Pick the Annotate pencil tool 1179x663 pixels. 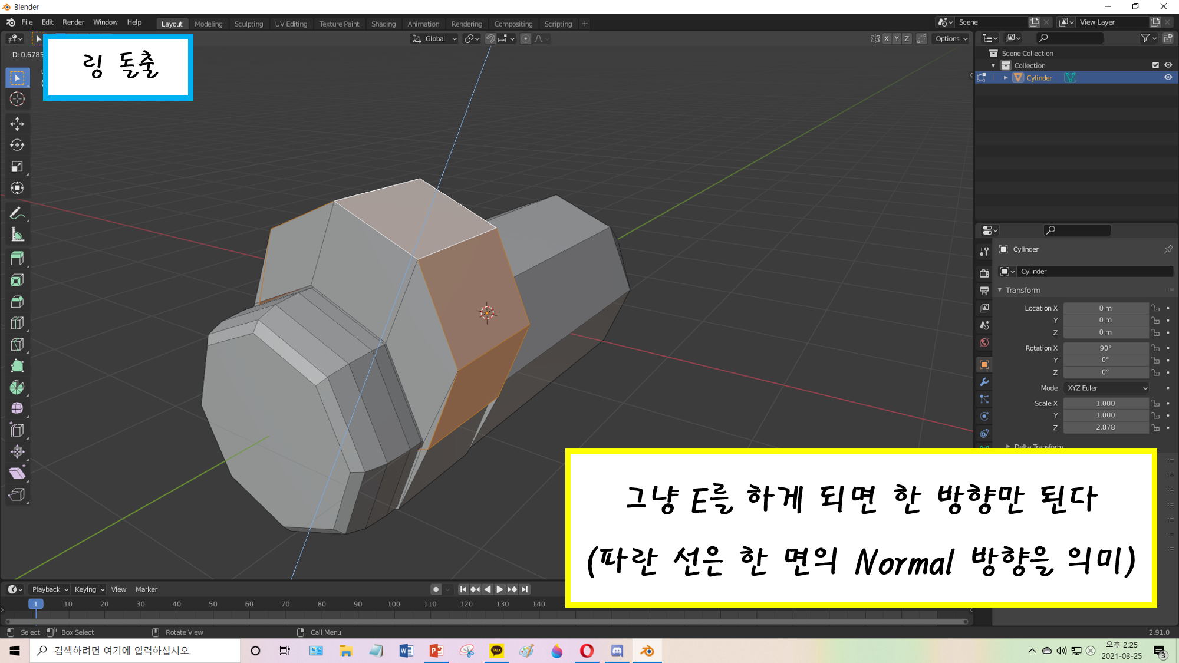click(x=17, y=213)
